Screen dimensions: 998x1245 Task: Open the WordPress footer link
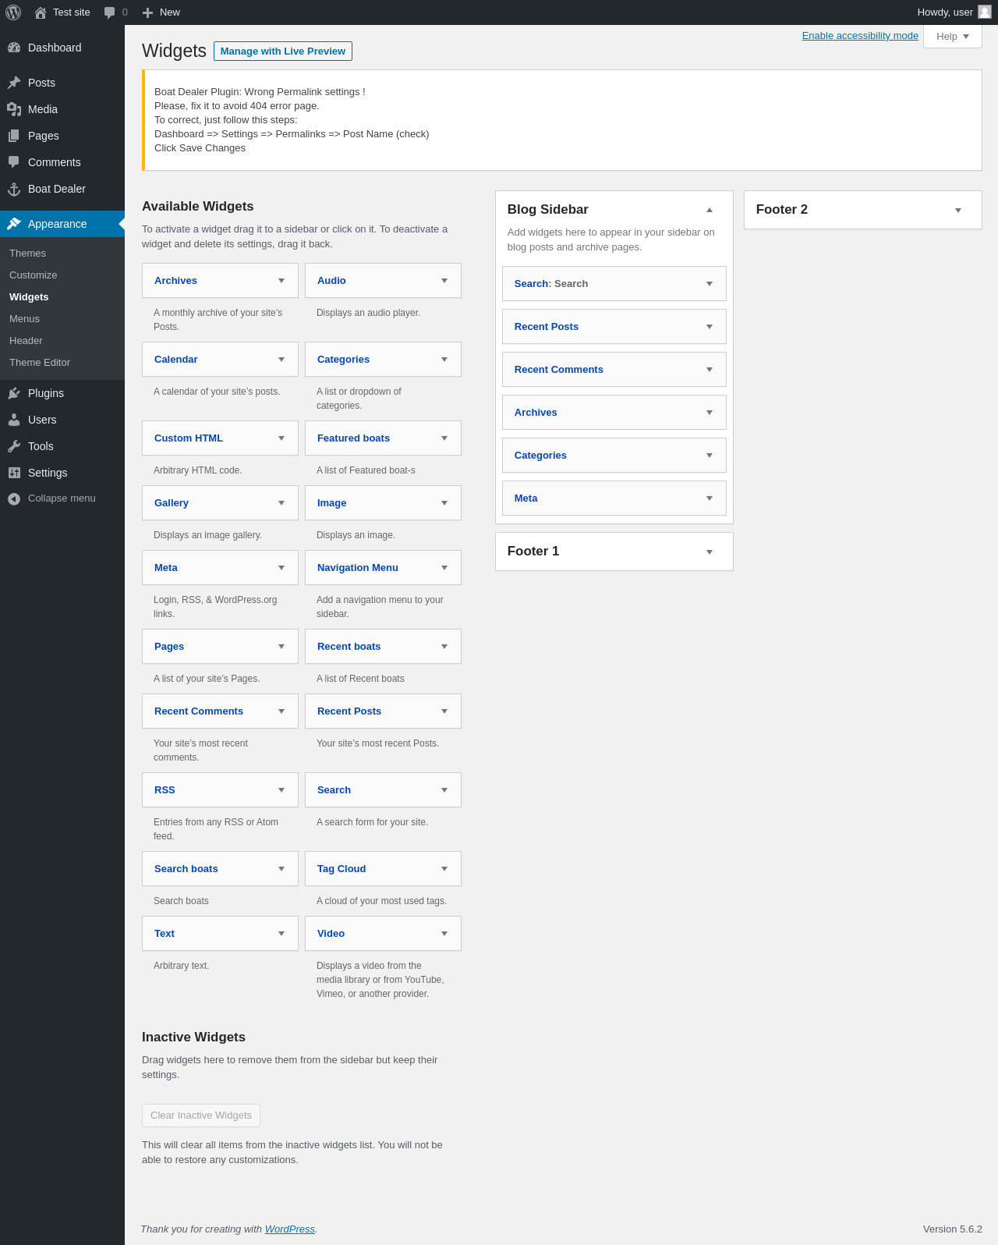[x=289, y=1229]
